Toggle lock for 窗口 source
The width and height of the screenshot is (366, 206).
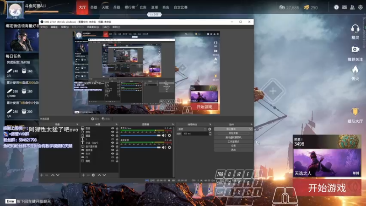click(117, 161)
